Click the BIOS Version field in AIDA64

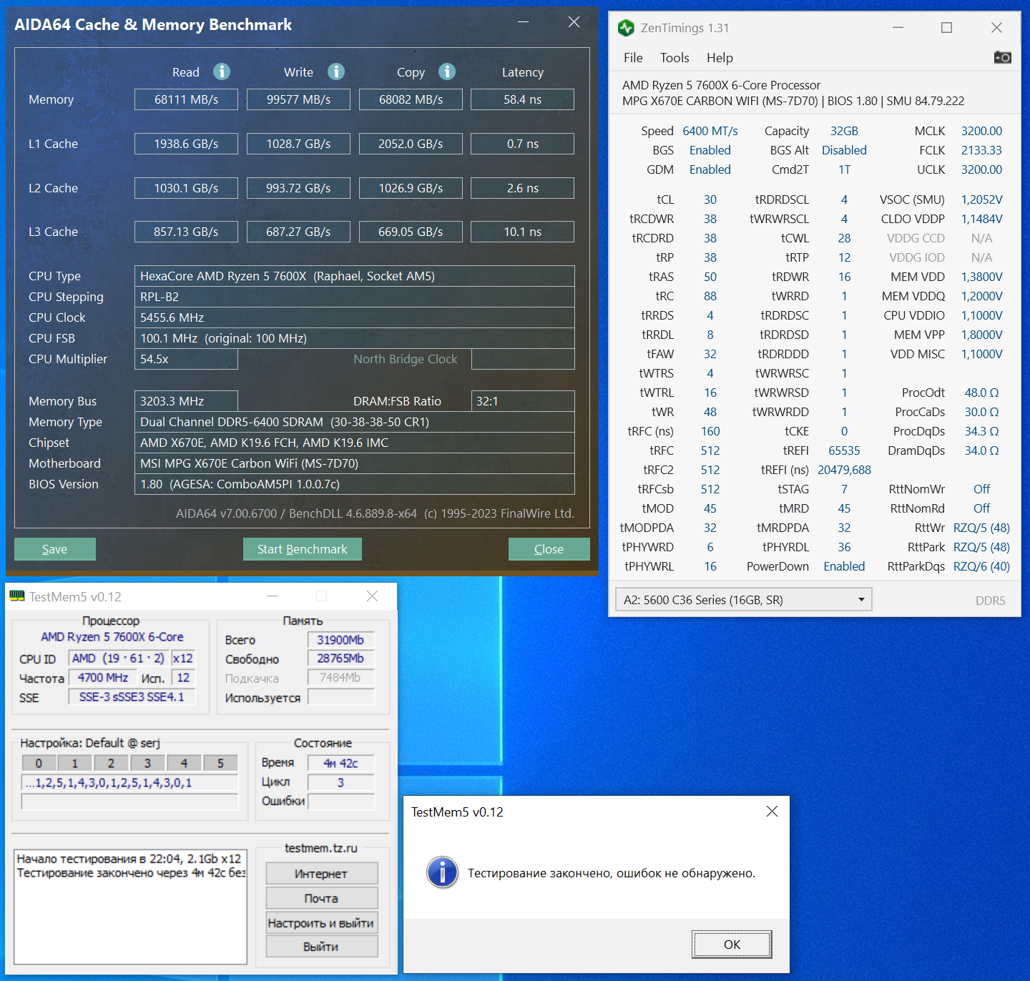355,484
